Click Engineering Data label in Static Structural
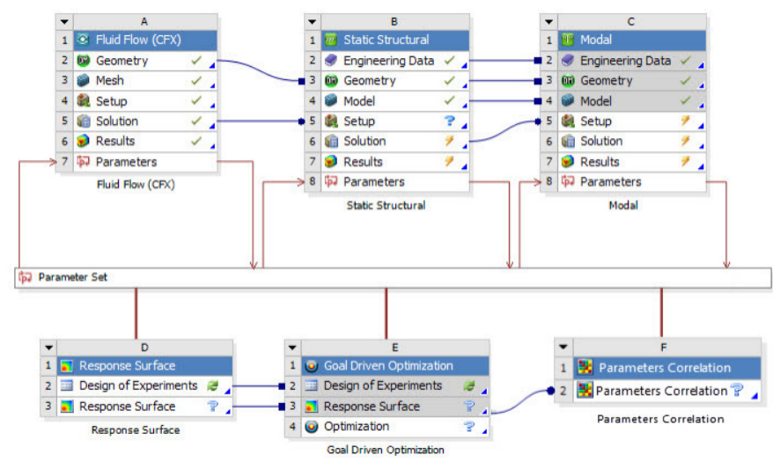Image resolution: width=773 pixels, height=470 pixels. pos(389,61)
